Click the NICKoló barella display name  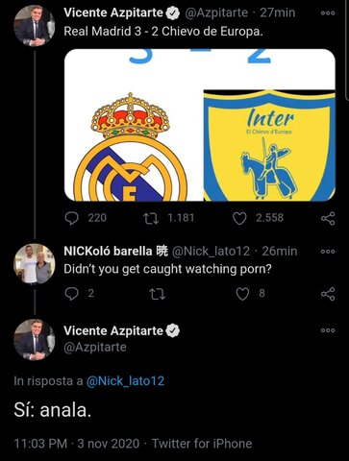[108, 251]
